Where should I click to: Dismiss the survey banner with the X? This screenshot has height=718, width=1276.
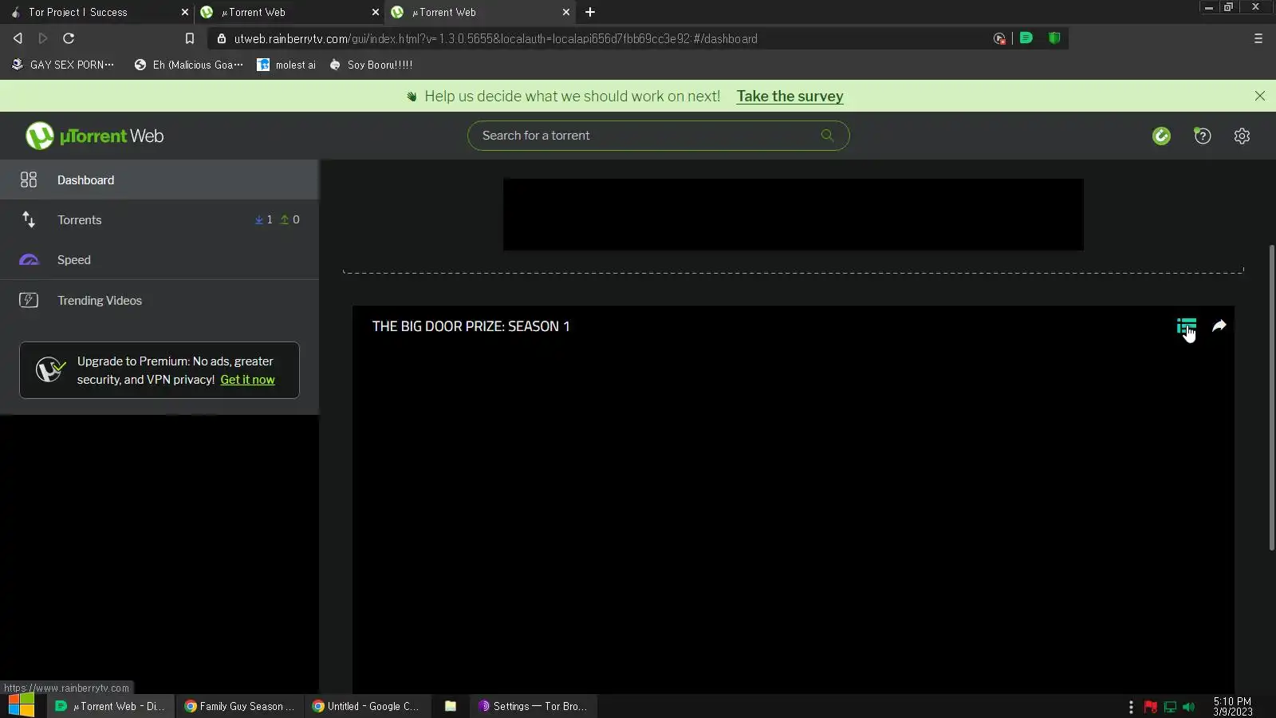coord(1260,96)
